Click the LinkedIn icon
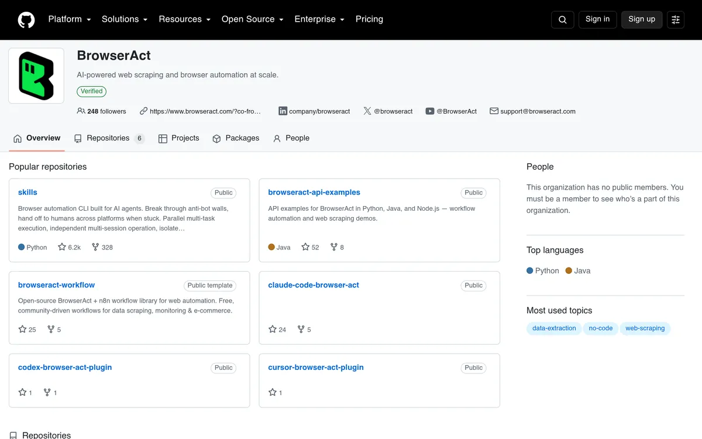 [283, 111]
